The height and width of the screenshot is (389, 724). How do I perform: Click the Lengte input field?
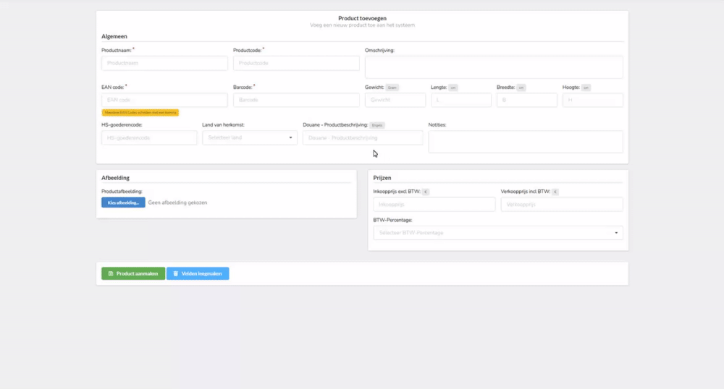460,100
